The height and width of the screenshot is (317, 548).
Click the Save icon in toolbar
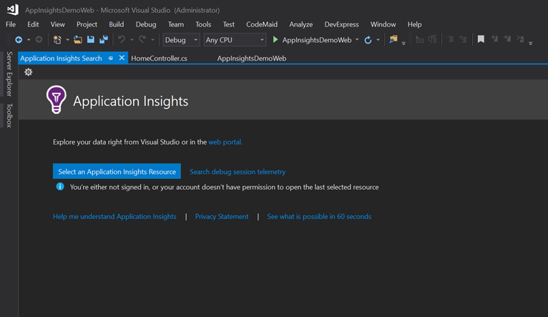click(x=91, y=39)
